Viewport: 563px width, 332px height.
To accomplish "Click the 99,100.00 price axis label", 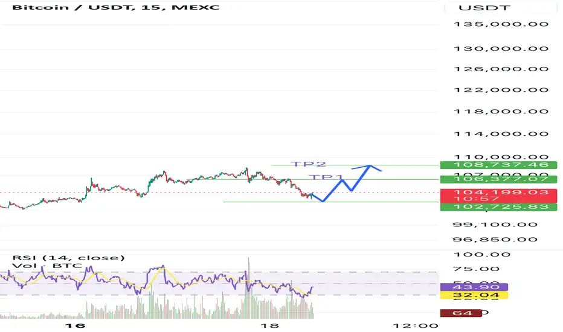I will tap(495, 225).
